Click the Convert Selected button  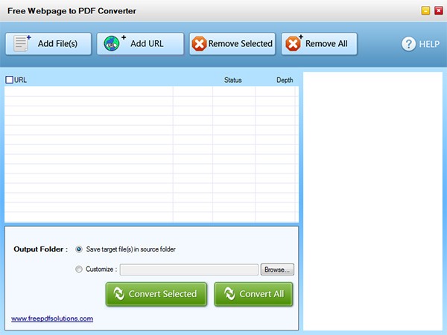tap(156, 294)
